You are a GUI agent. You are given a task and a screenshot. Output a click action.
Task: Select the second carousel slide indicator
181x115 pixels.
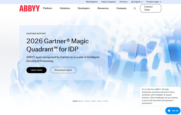point(81,101)
